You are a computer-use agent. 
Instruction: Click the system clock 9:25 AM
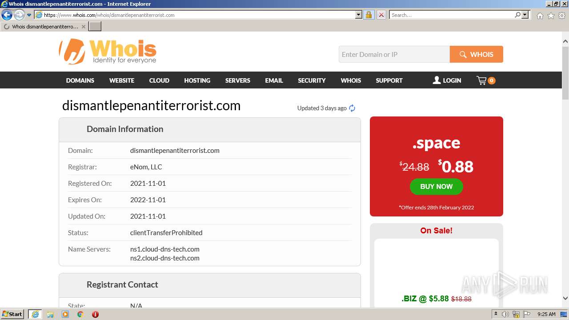546,314
